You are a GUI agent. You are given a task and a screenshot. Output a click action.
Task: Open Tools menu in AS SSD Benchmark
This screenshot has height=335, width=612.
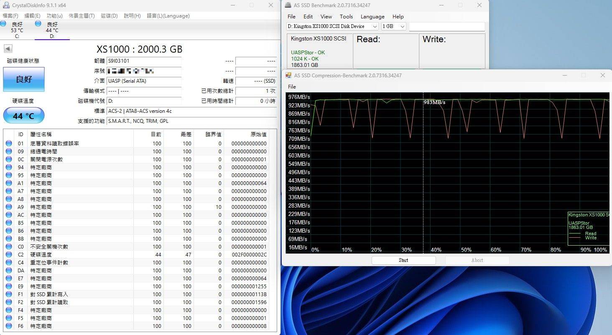point(346,17)
